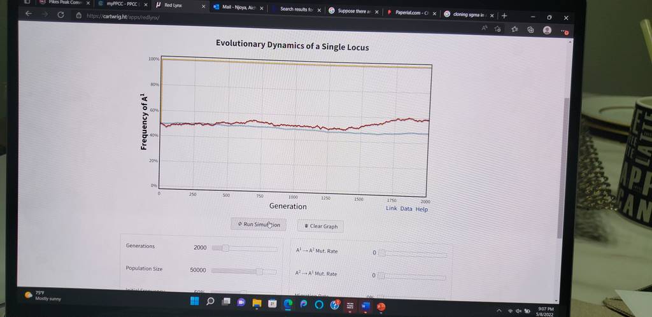Image resolution: width=652 pixels, height=317 pixels.
Task: Switch to the Paperial.com tab
Action: point(412,13)
